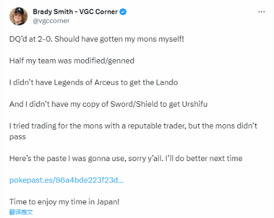274x218 pixels.
Task: Click the Brady Smith - VGC Corner name
Action: [75, 12]
